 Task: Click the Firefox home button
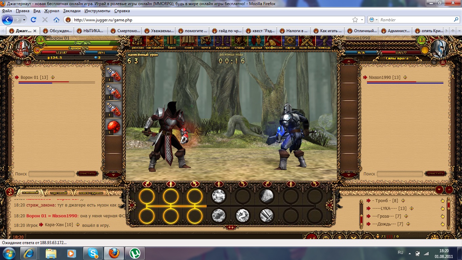(56, 20)
